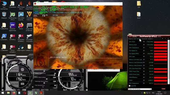
Task: Adjust the Memory Clock slider in Afterburner
Action: (44, 83)
